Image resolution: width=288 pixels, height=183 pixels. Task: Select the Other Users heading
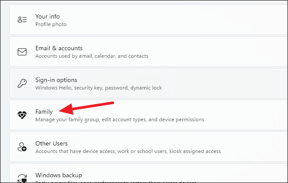click(x=51, y=143)
